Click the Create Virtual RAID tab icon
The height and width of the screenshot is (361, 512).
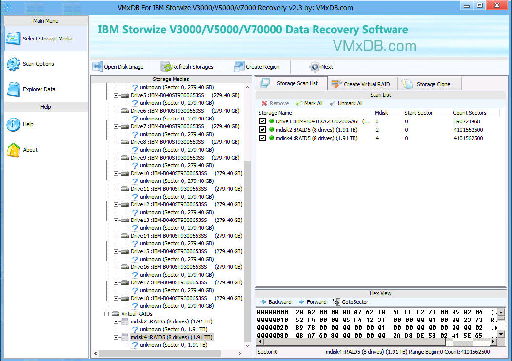tap(336, 84)
